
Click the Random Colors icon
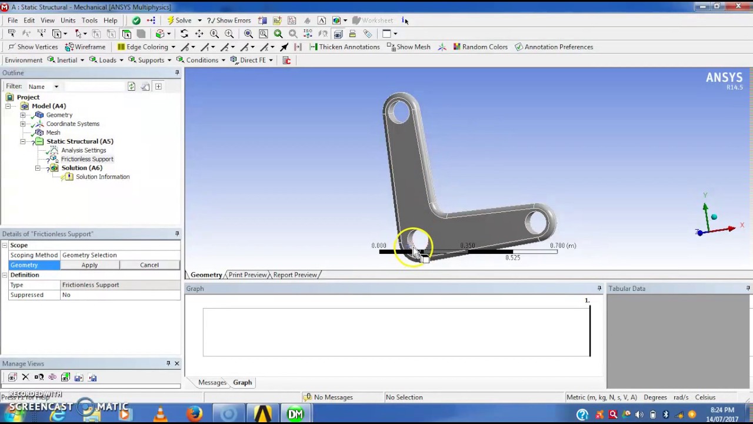coord(457,47)
